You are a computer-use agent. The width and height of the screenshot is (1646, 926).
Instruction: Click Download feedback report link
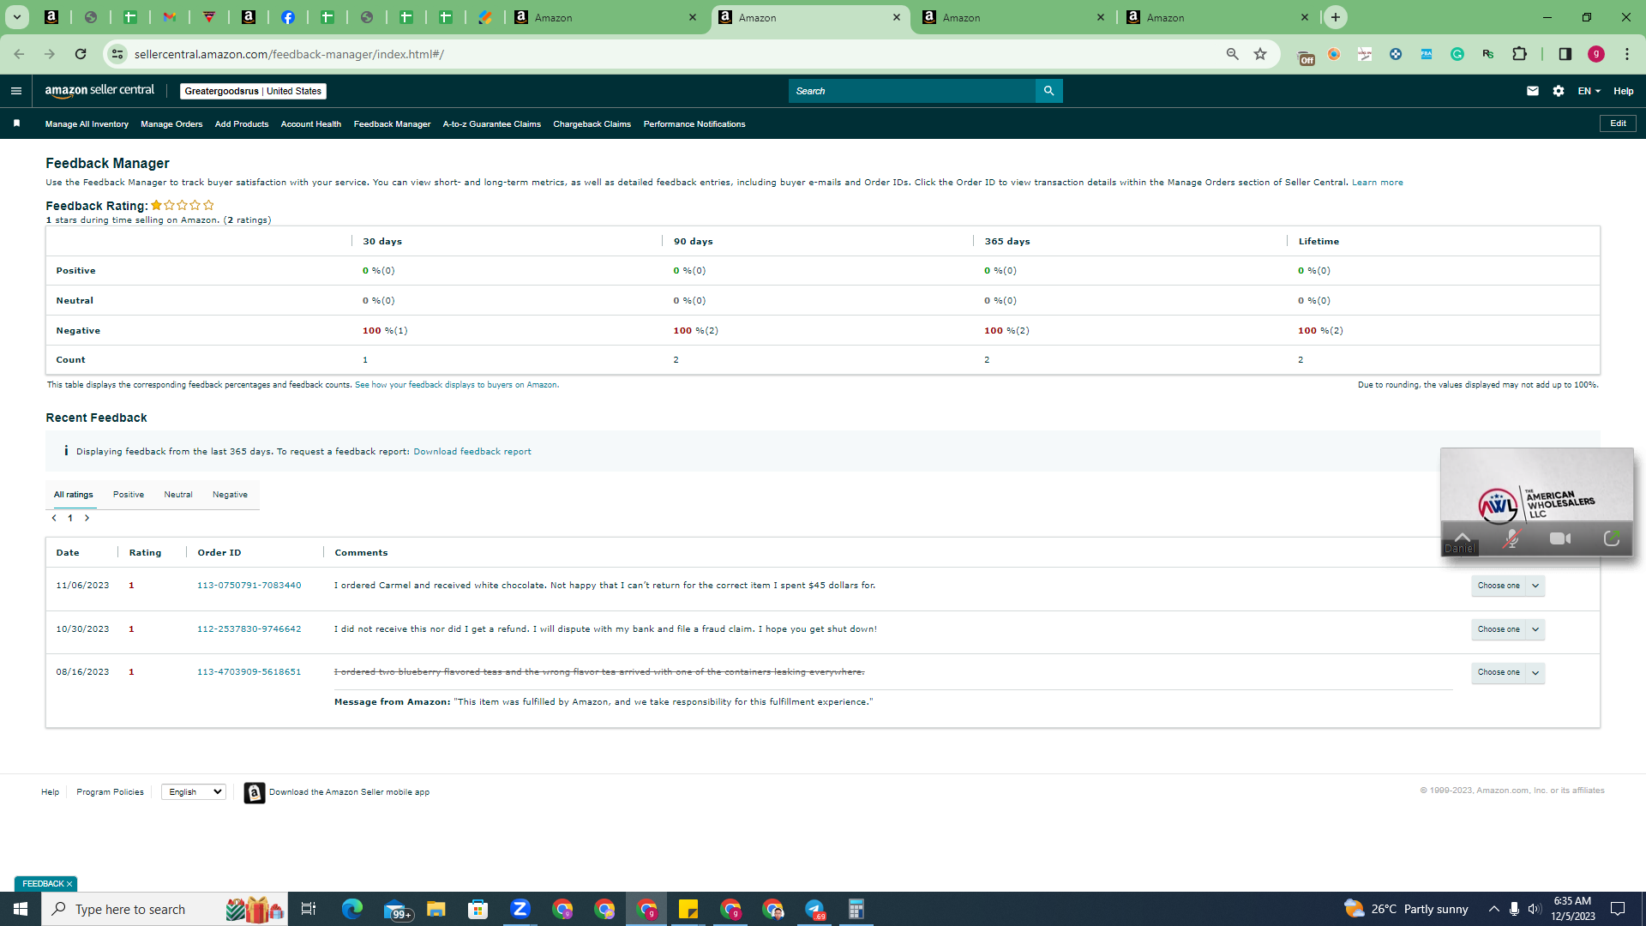point(472,452)
